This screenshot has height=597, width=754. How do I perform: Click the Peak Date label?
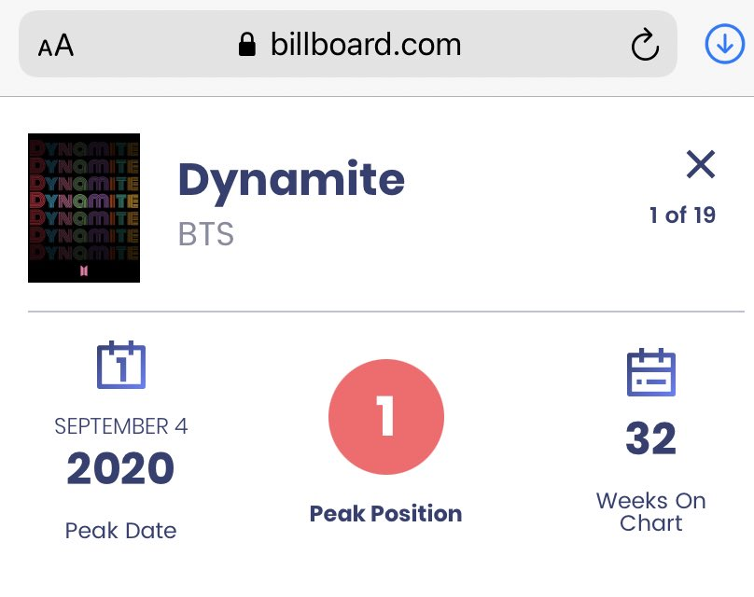point(120,531)
